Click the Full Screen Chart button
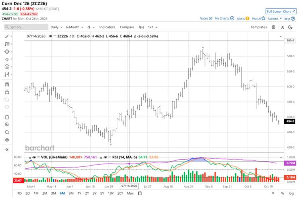Screen dimensions: 306x201 click(x=281, y=11)
